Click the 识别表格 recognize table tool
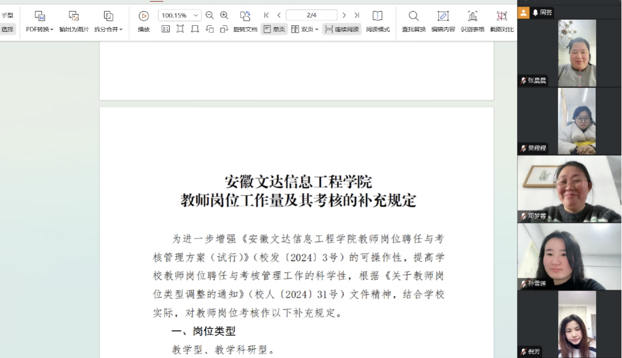622x358 pixels. 472,22
